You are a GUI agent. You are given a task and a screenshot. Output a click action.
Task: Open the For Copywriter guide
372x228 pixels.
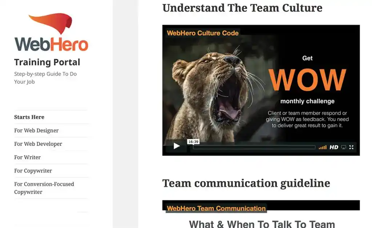pyautogui.click(x=33, y=170)
